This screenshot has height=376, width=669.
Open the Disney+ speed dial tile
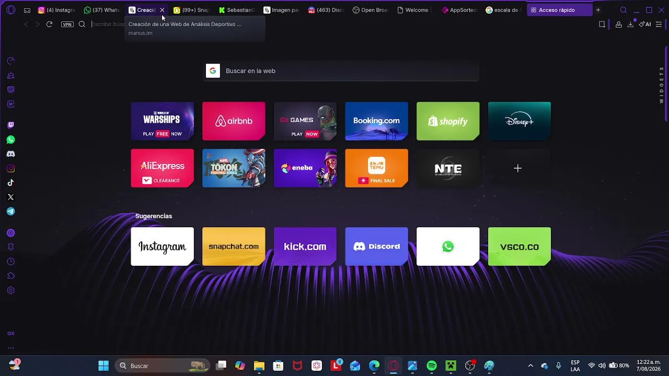(520, 121)
